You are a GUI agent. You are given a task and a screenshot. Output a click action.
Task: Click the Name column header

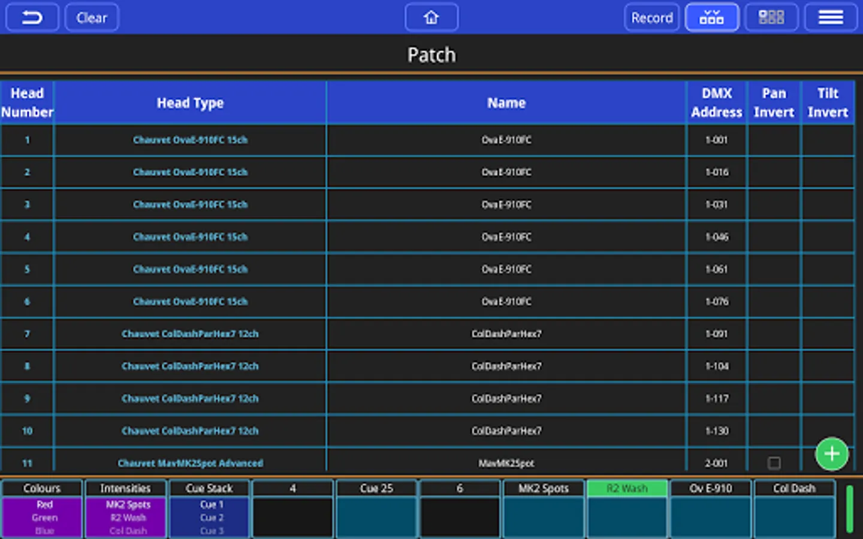[x=506, y=102]
